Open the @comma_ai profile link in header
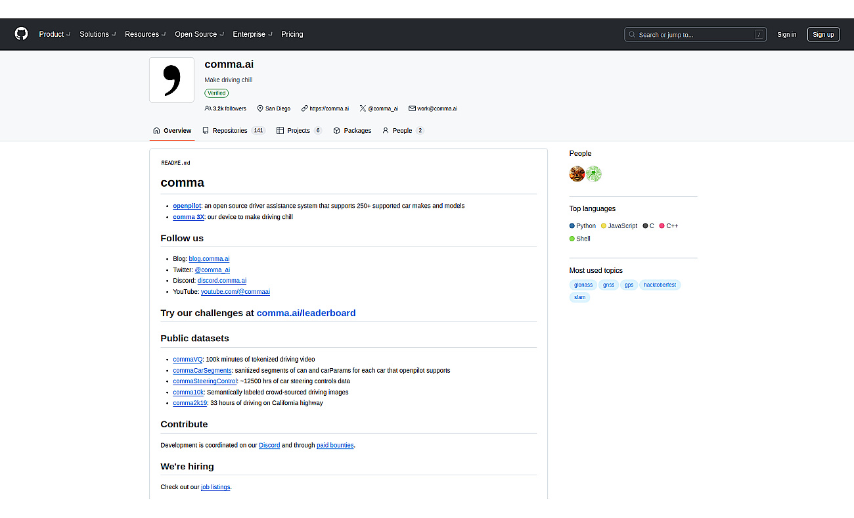The height and width of the screenshot is (518, 854). [383, 108]
